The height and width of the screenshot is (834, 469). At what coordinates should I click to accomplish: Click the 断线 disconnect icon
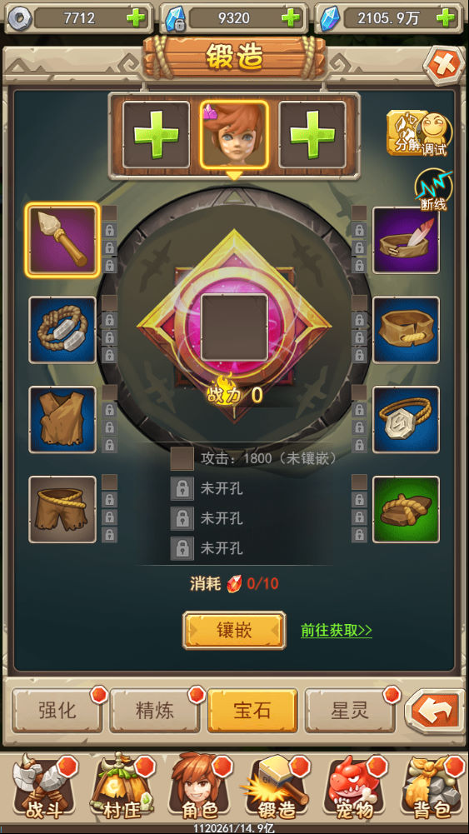[433, 191]
